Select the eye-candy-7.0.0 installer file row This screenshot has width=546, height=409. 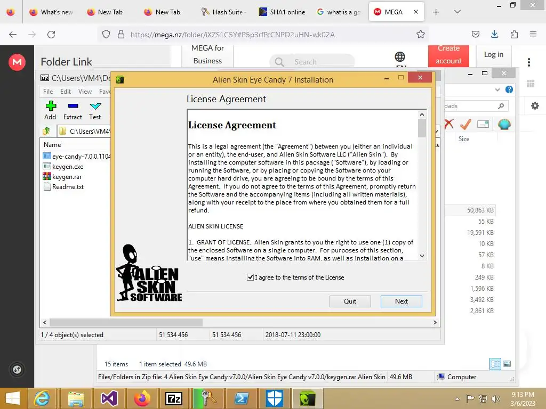point(77,157)
